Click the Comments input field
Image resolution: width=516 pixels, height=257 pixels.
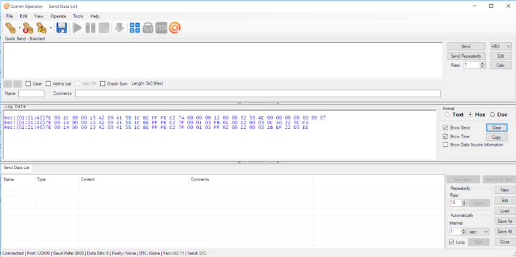(x=258, y=93)
